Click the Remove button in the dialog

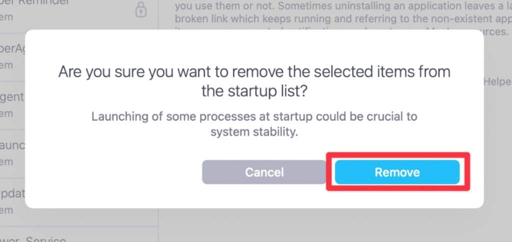(397, 172)
